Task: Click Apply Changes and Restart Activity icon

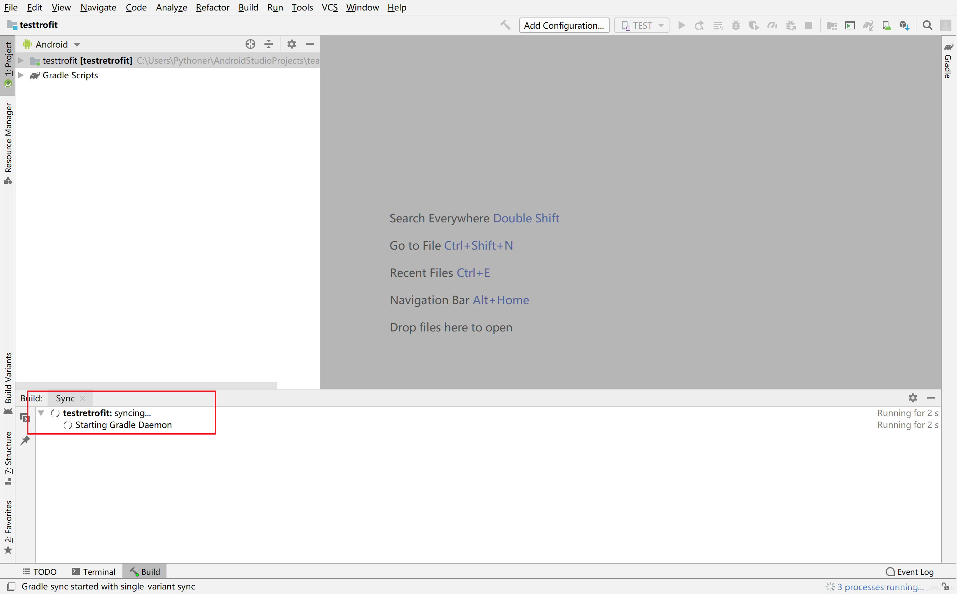Action: point(699,26)
